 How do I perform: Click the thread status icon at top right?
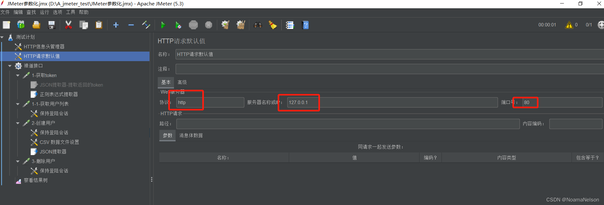(x=601, y=25)
